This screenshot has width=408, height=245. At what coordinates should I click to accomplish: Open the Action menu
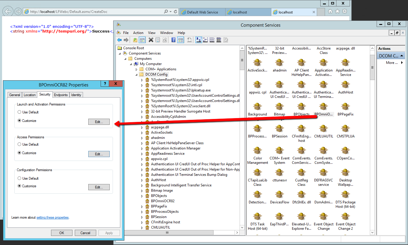pyautogui.click(x=138, y=33)
